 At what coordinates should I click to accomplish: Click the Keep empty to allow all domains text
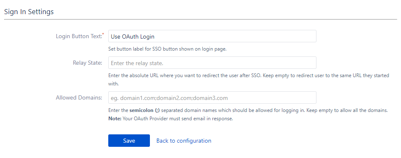(347, 111)
